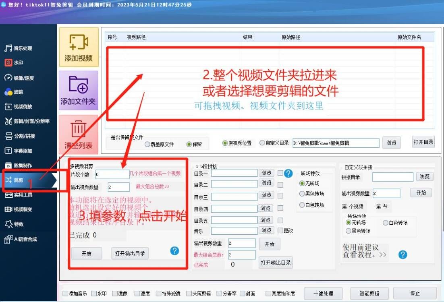Click 开始 in the 1-5段拼接 panel
Screen dimensions: 444x302
click(x=270, y=244)
